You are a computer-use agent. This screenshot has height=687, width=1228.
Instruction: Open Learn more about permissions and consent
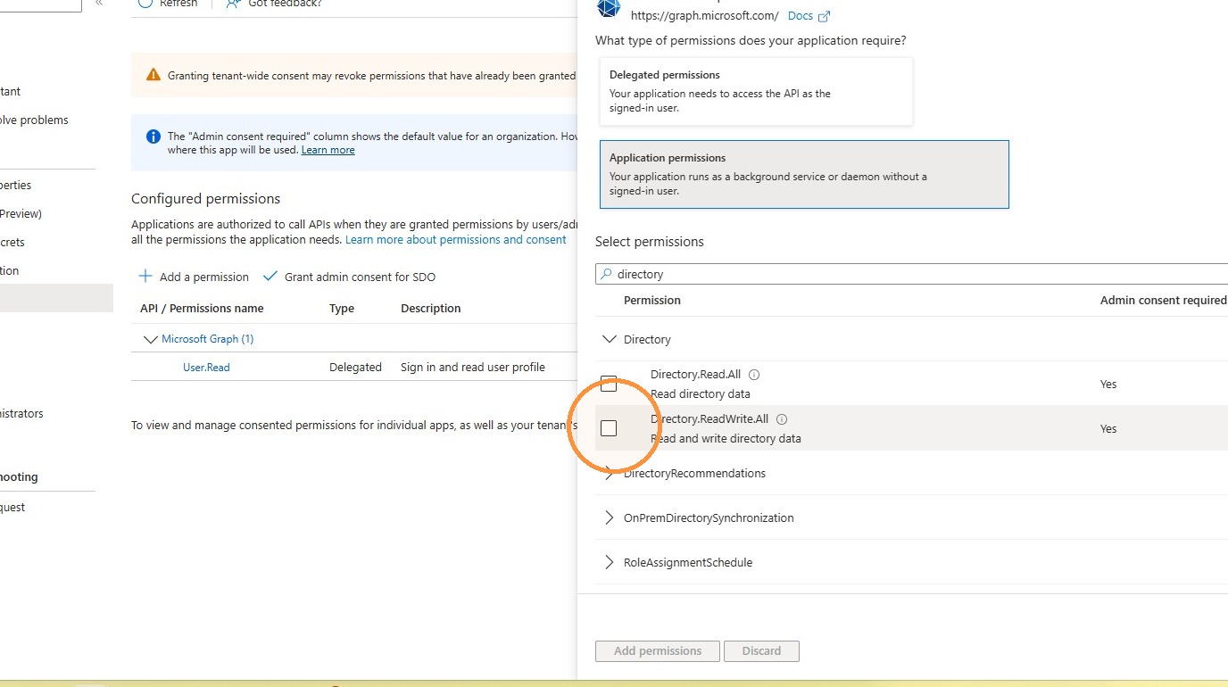[456, 239]
